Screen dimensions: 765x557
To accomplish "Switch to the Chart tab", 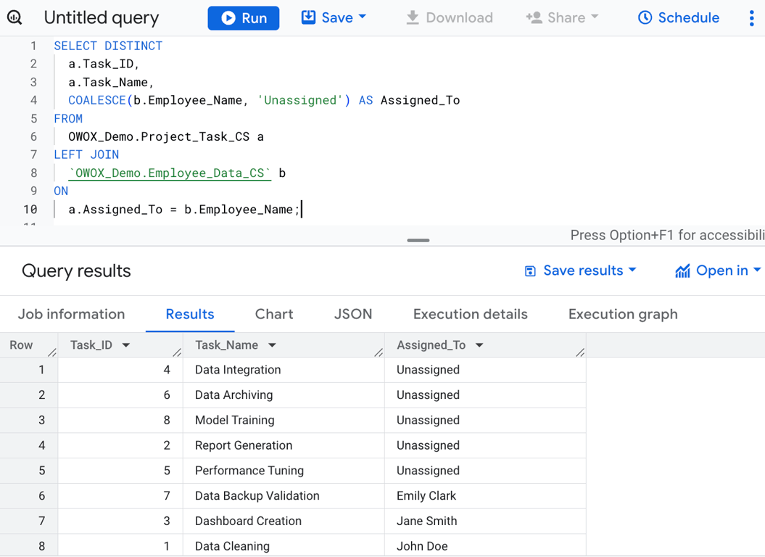I will 274,314.
